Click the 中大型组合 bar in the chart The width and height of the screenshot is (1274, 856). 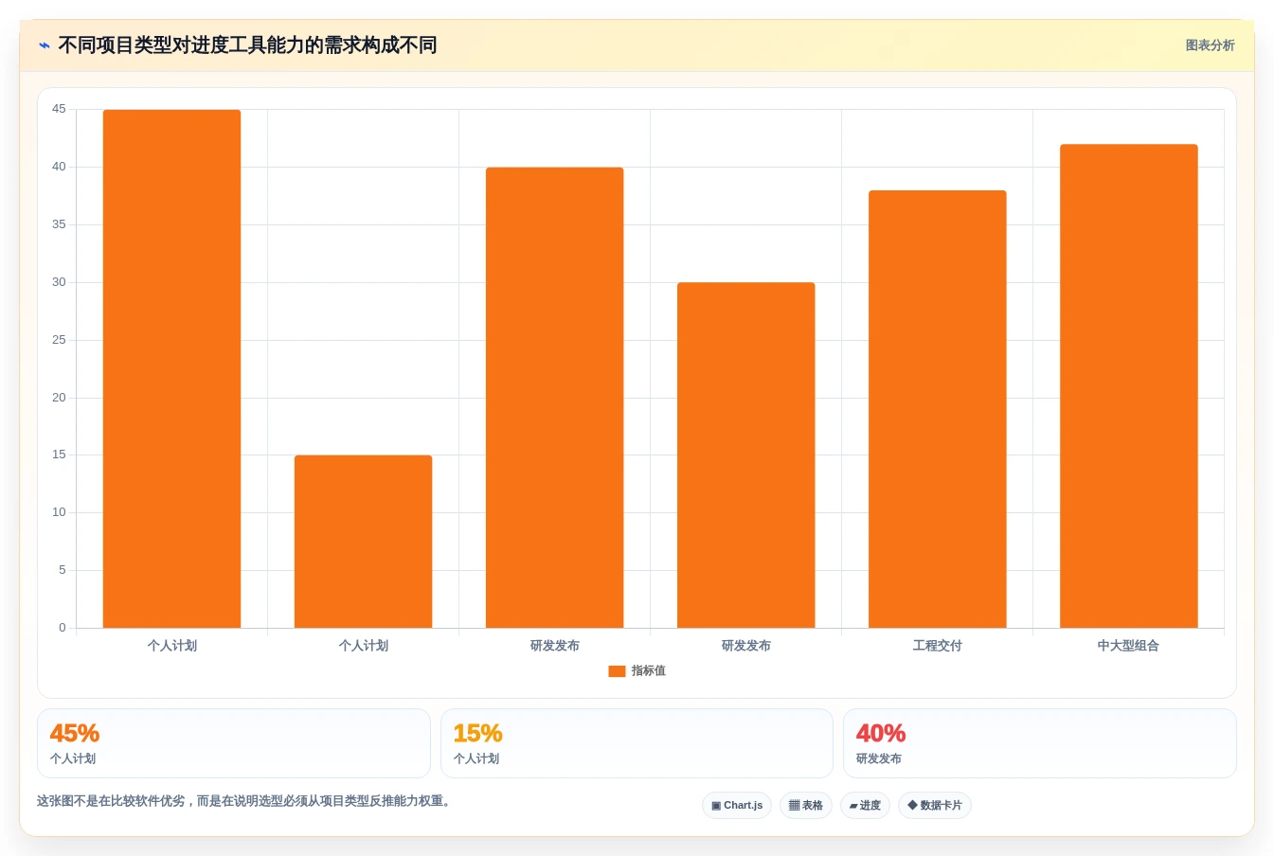tap(1129, 386)
